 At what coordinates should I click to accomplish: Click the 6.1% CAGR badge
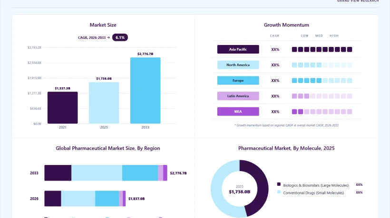120,37
